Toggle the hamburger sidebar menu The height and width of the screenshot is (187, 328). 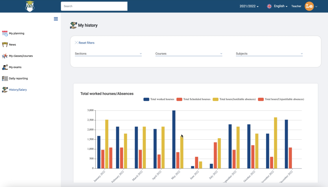[56, 19]
